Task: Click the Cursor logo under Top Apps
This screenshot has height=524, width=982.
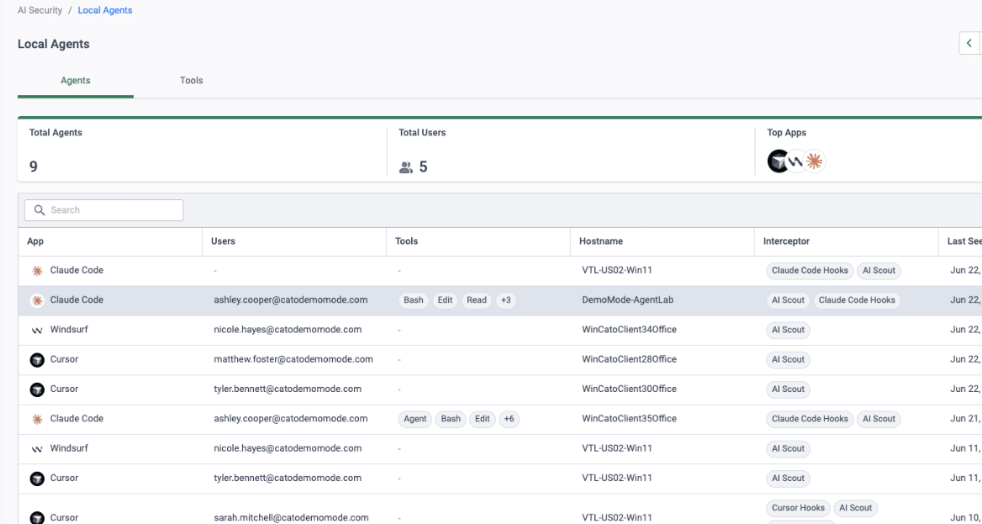Action: click(779, 161)
